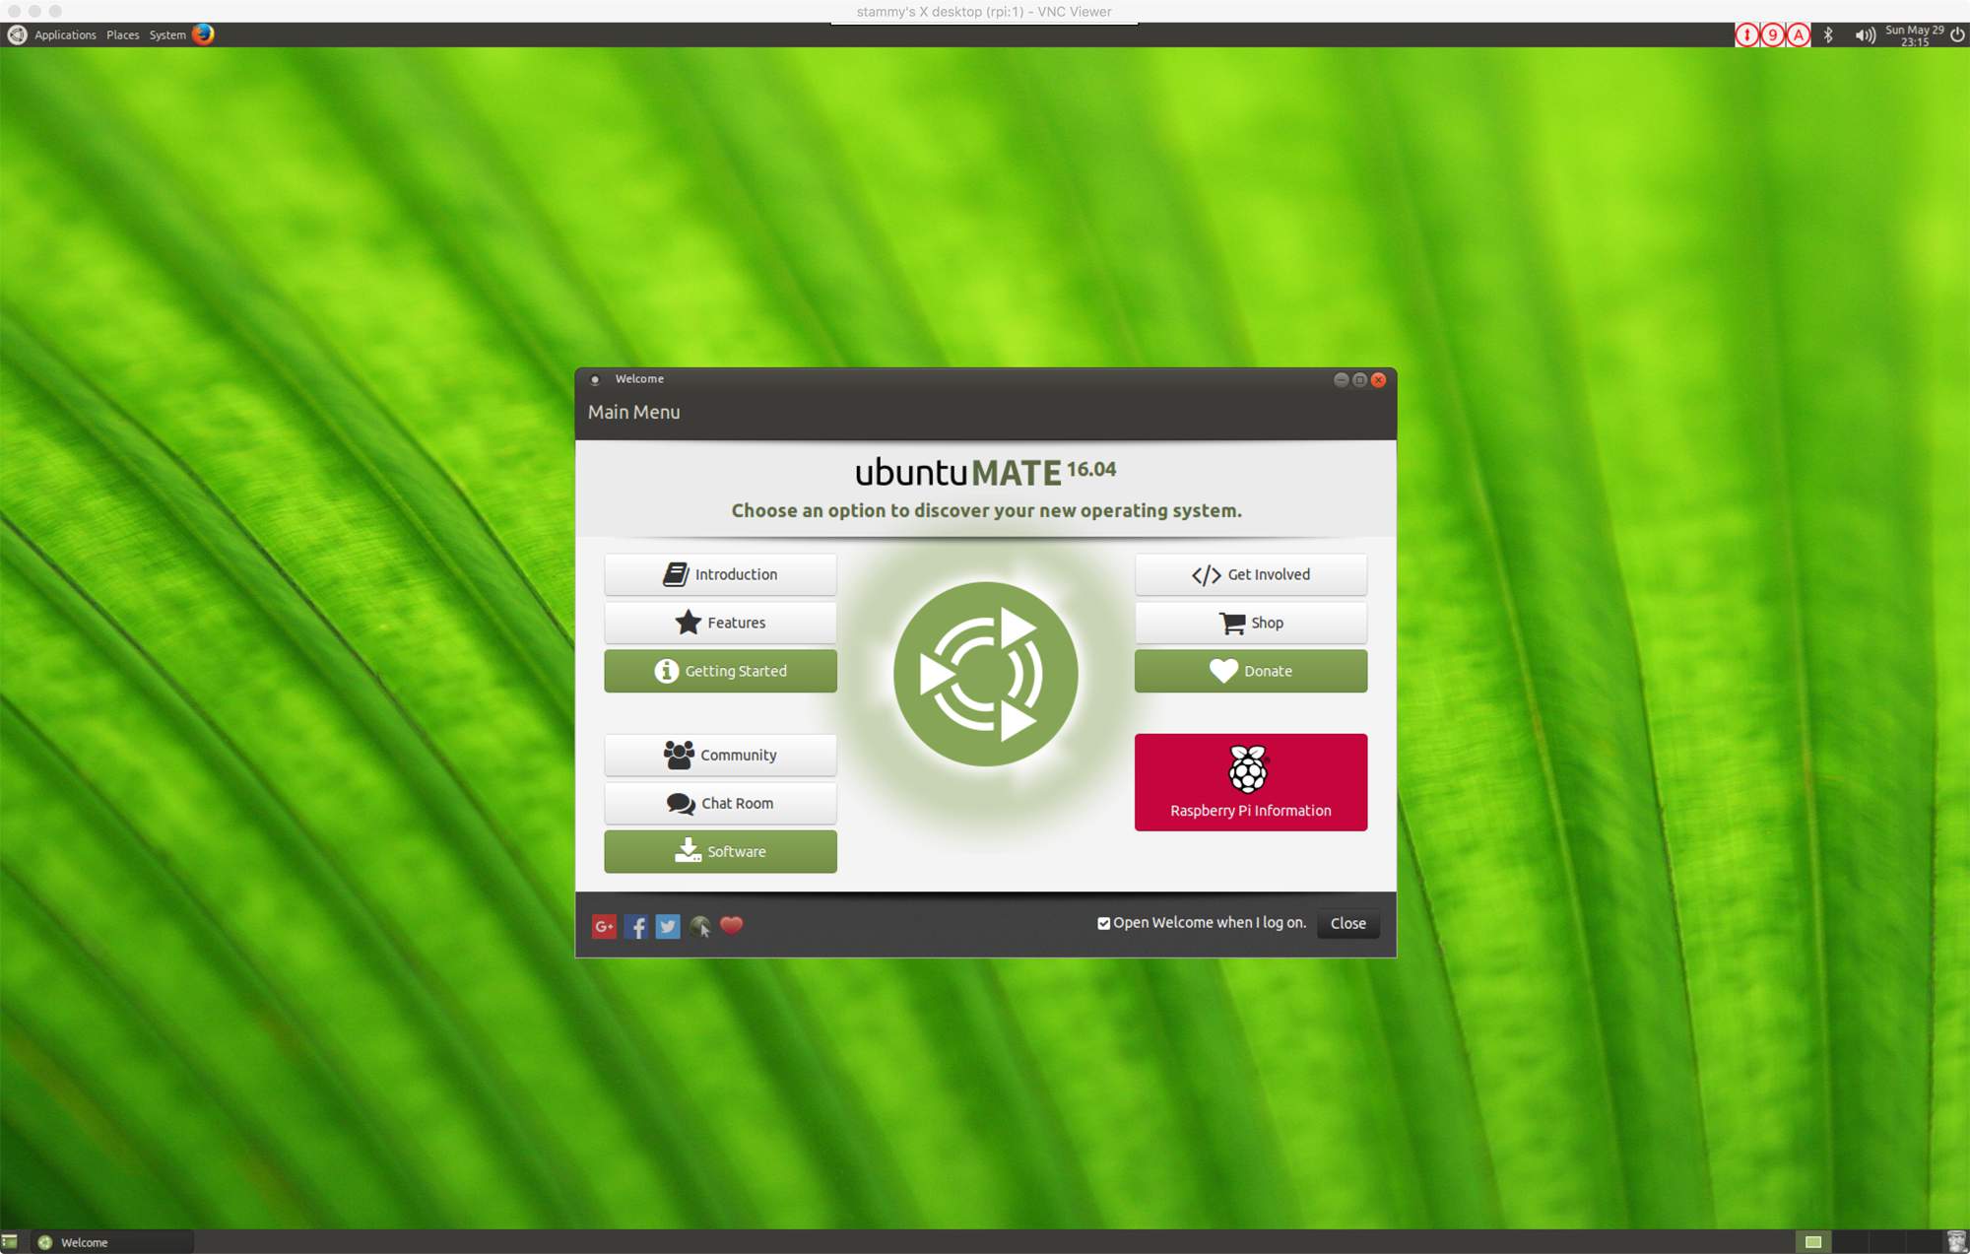Viewport: 1970px width, 1254px height.
Task: Open the Community page
Action: point(720,755)
